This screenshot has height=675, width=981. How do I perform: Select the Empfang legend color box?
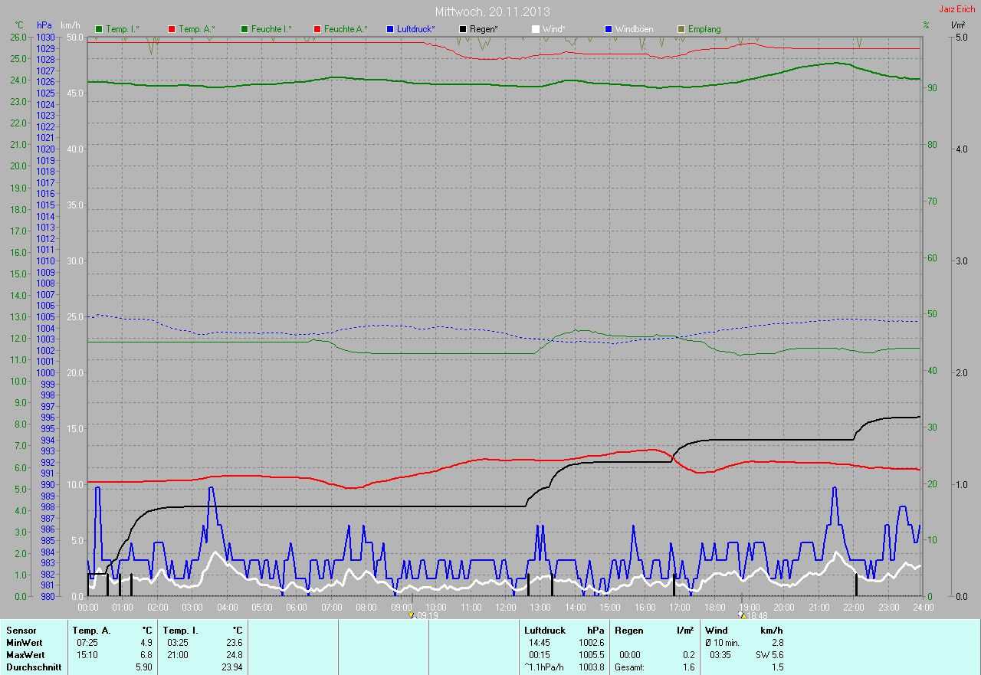click(x=681, y=29)
